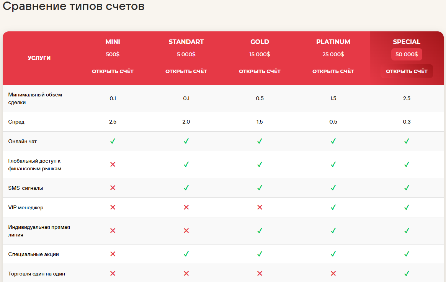This screenshot has height=282, width=446.
Task: Click PLATINUM Торговля один на один cross
Action: [x=333, y=274]
